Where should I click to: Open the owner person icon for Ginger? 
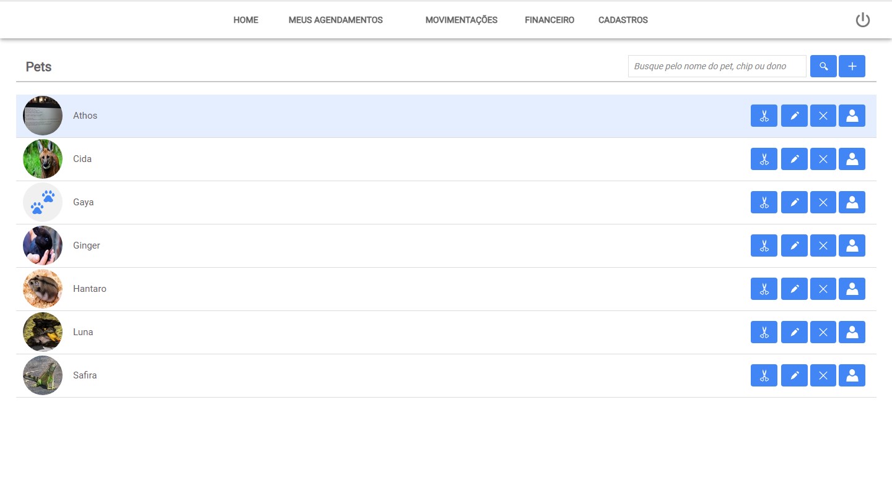(852, 245)
